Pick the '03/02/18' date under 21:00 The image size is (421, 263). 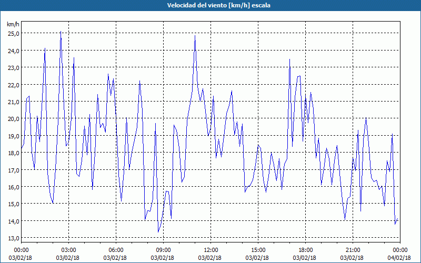click(352, 258)
